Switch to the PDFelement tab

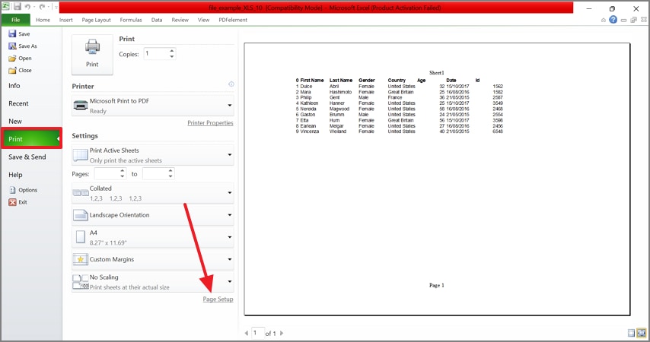tap(233, 20)
